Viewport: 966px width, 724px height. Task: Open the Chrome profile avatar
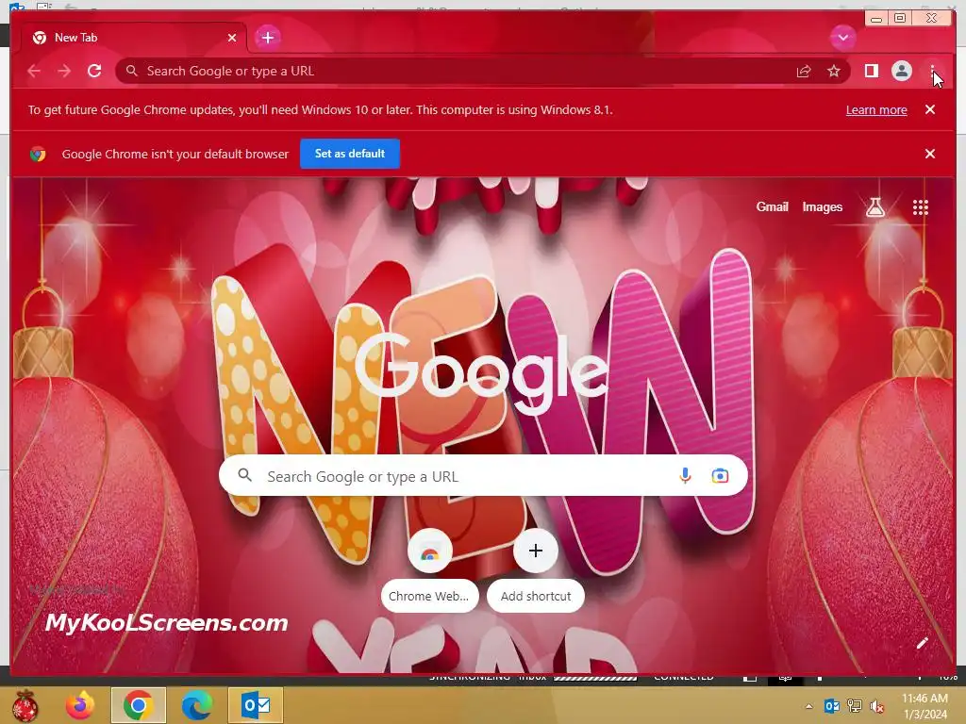point(901,71)
